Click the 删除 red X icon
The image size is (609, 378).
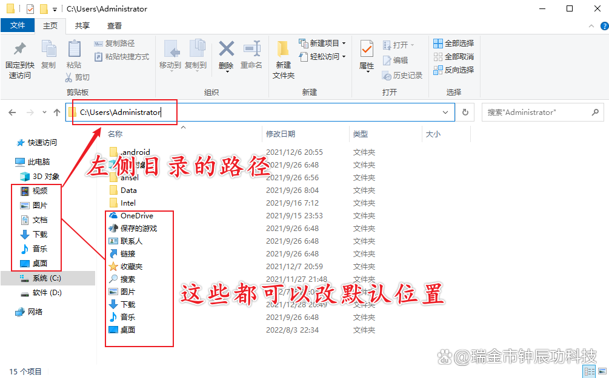pyautogui.click(x=226, y=49)
